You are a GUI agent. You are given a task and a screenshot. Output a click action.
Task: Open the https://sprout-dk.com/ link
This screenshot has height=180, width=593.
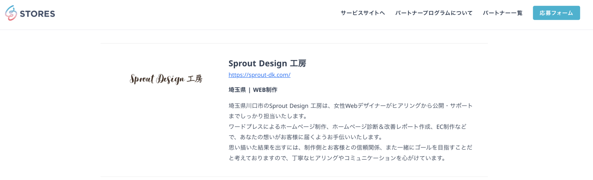click(x=259, y=75)
